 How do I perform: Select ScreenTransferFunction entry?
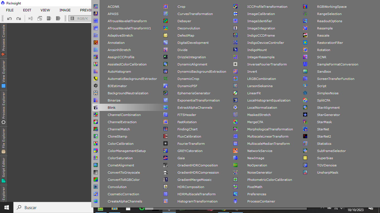pyautogui.click(x=336, y=78)
